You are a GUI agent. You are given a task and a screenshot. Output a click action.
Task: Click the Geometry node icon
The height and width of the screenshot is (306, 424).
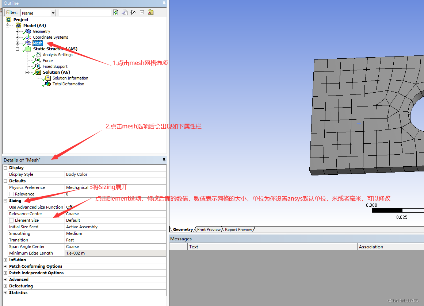[28, 31]
